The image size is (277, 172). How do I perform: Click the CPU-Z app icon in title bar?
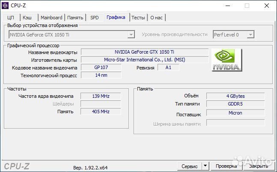coord(5,6)
